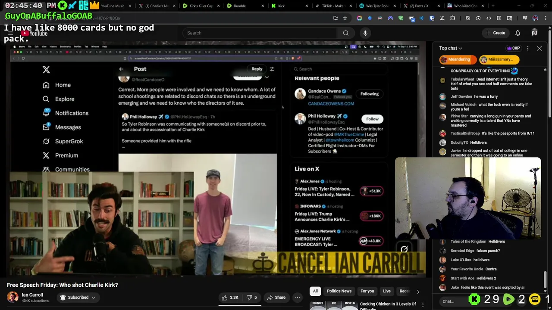Open SuperGrok in X sidebar
This screenshot has width=552, height=310.
63,141
